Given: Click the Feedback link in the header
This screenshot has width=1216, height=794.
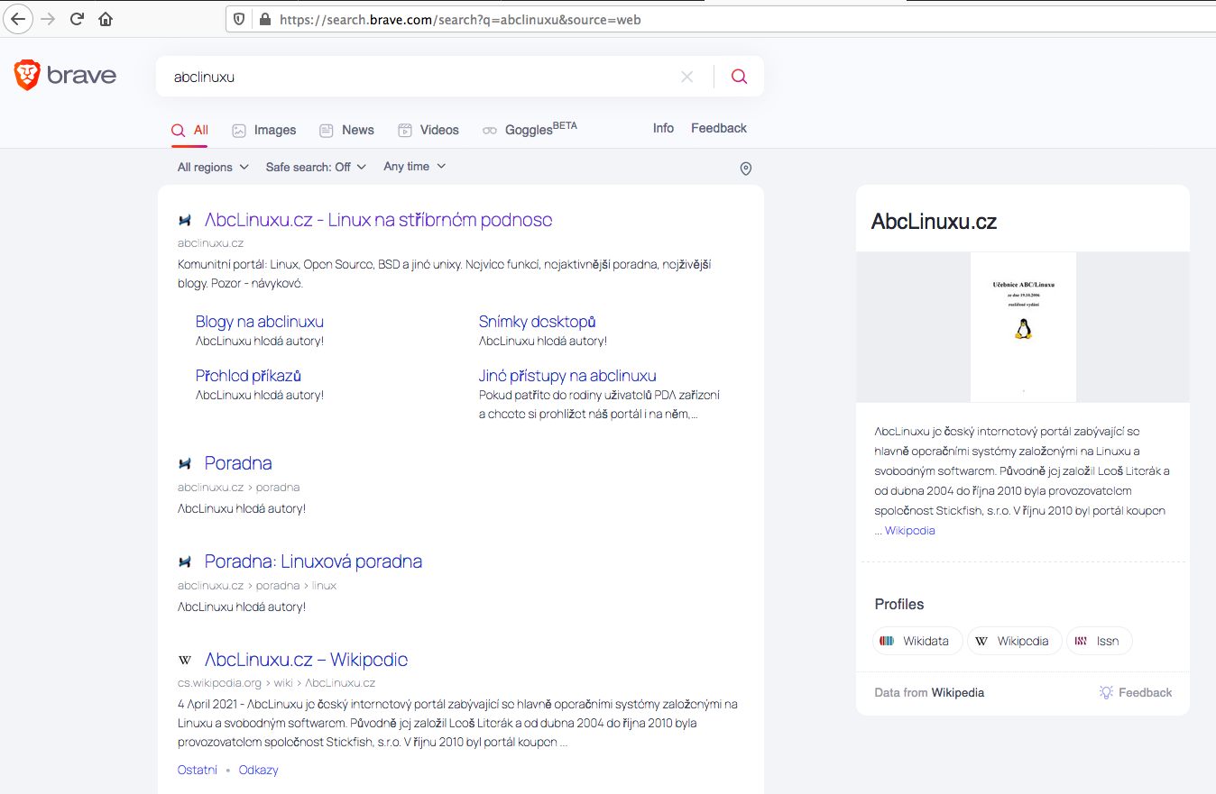Looking at the screenshot, I should click(x=719, y=128).
